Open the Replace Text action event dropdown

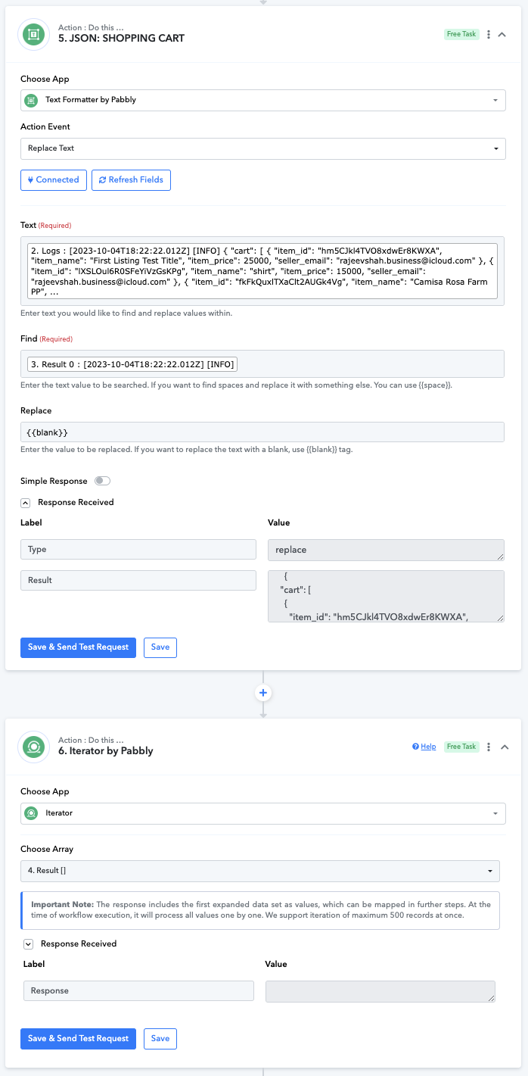tap(263, 148)
